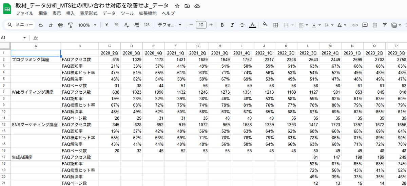
Task: Select header cell 2023_3Q
Action: (396, 53)
